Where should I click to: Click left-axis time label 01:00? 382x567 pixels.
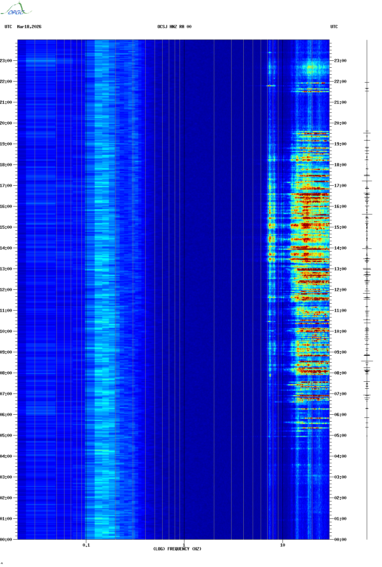point(6,519)
